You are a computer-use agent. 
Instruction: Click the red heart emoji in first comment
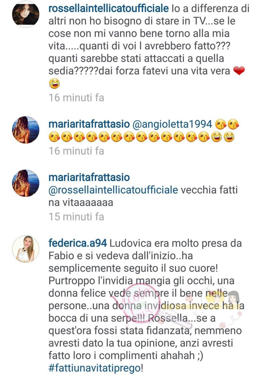(x=239, y=71)
